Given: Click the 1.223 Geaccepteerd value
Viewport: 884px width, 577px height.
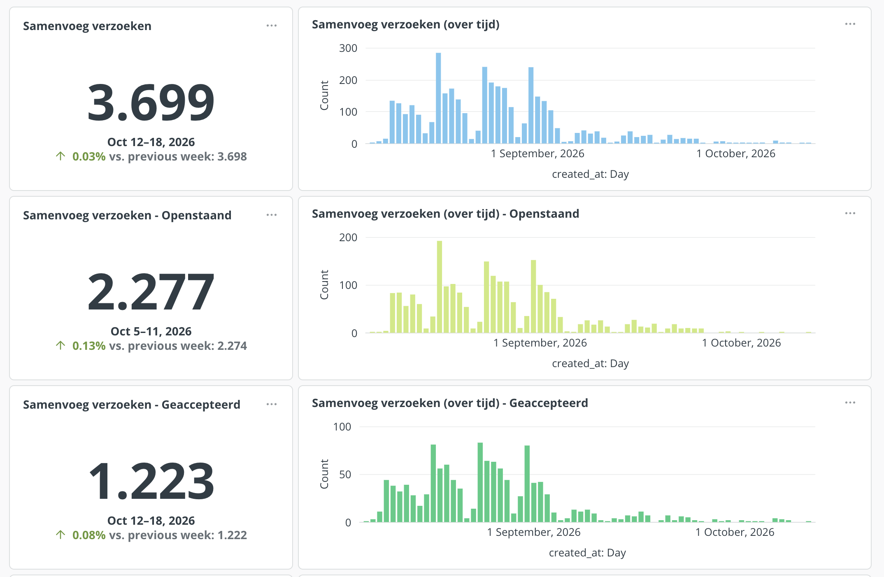Looking at the screenshot, I should pyautogui.click(x=151, y=481).
